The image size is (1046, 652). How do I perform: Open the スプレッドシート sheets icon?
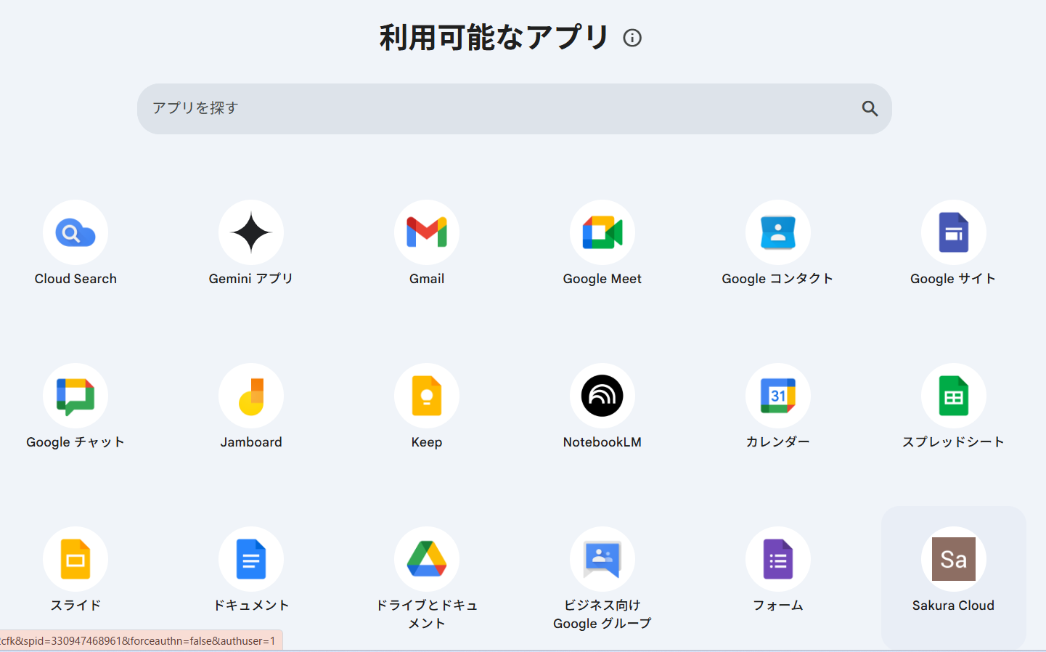pyautogui.click(x=954, y=396)
